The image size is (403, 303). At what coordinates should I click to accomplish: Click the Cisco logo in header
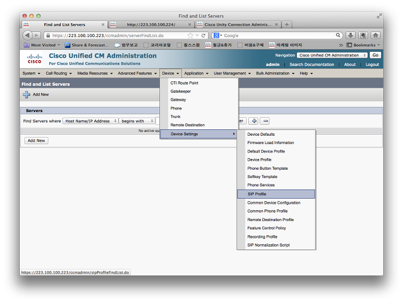(35, 59)
